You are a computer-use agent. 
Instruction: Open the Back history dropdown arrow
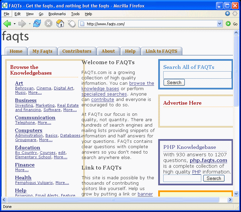(x=14, y=24)
